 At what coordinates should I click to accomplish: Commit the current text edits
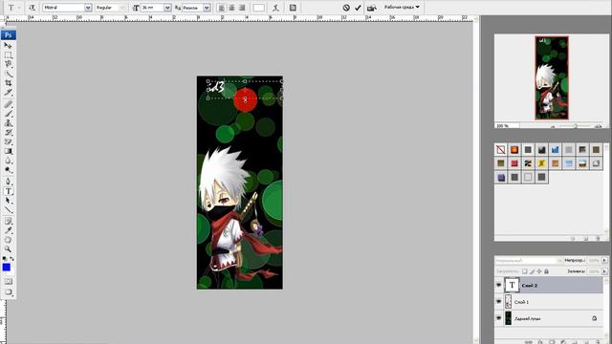(x=358, y=8)
